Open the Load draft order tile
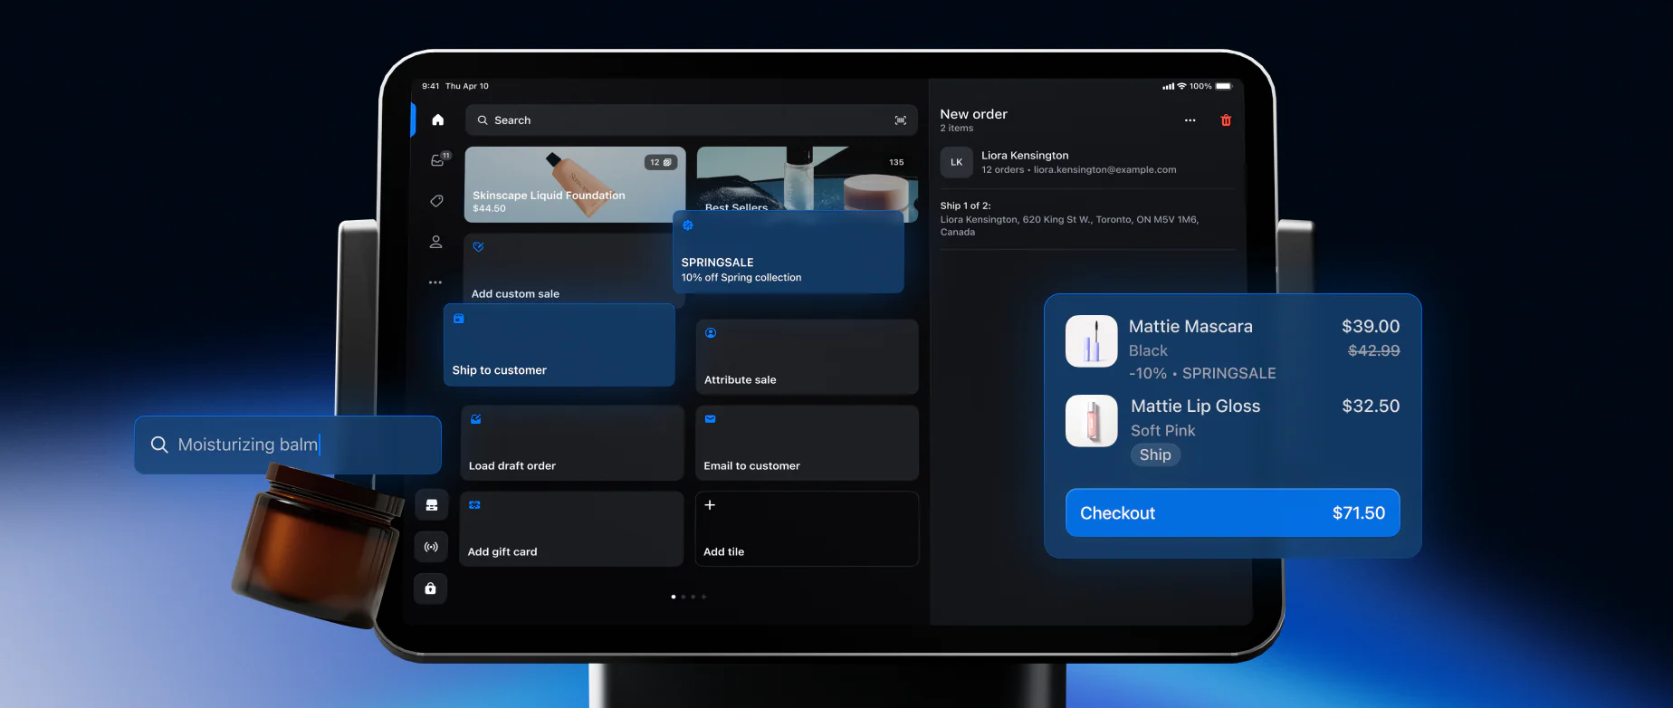The height and width of the screenshot is (708, 1673). click(x=571, y=443)
